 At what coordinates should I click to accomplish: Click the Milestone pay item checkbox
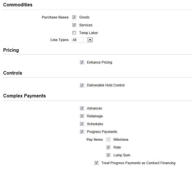pyautogui.click(x=108, y=140)
